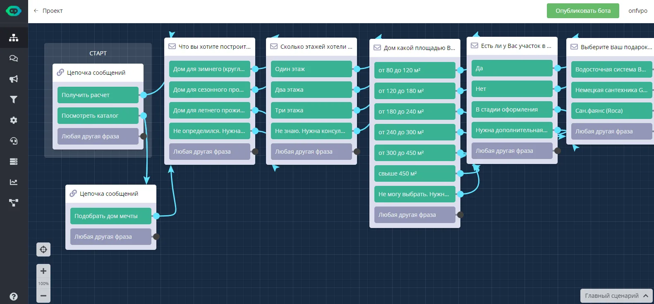Center the canvas with crosshair button
Screen dimensions: 654x304
43,249
